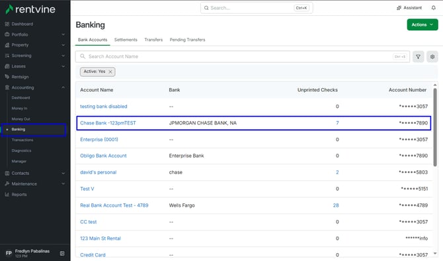This screenshot has width=443, height=261.
Task: Click the Wells Fargo bank cell
Action: pyautogui.click(x=182, y=205)
